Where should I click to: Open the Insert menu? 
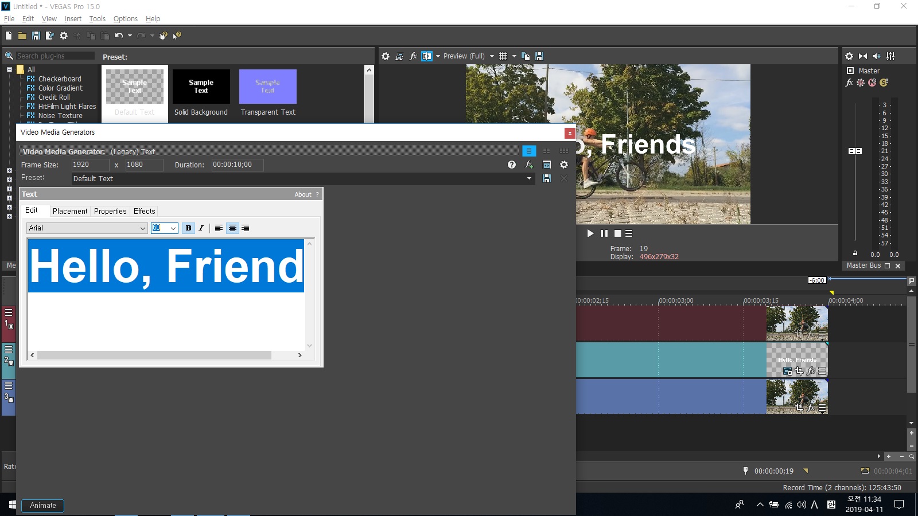coord(73,18)
